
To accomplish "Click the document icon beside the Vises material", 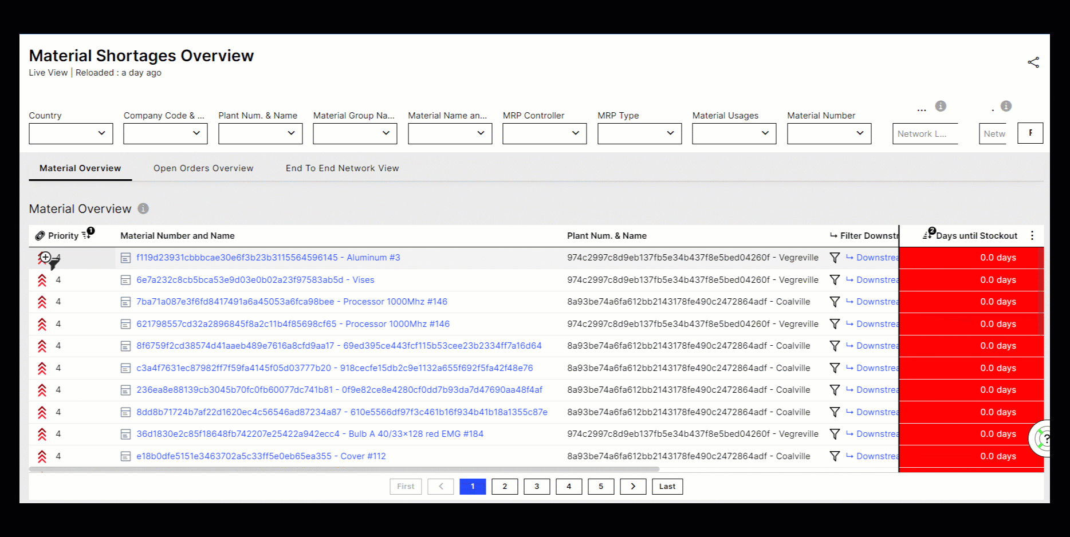I will 125,279.
